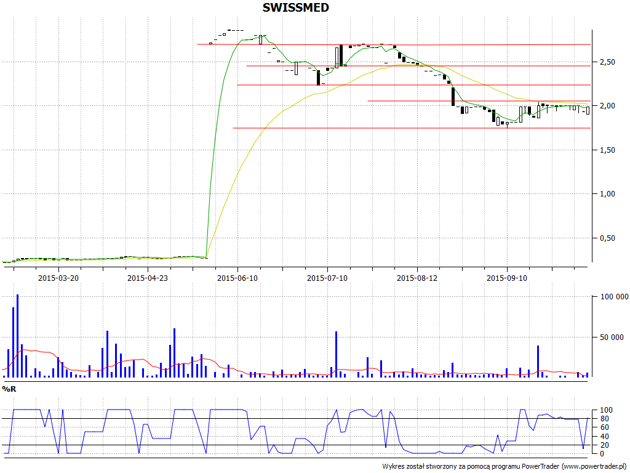Select the 2015-08-12 date label
630x473 pixels.
(x=417, y=278)
